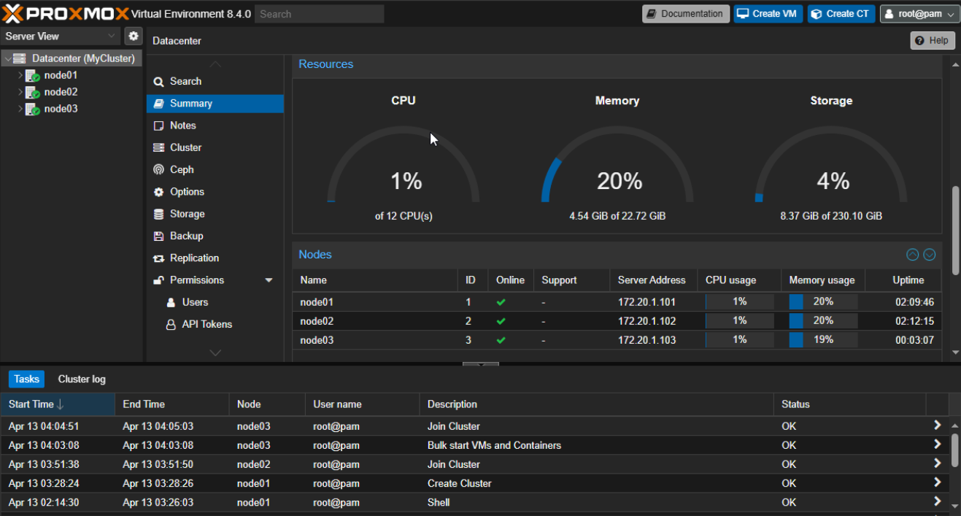Image resolution: width=961 pixels, height=516 pixels.
Task: Click the node02 server icon in tree
Action: [x=32, y=92]
